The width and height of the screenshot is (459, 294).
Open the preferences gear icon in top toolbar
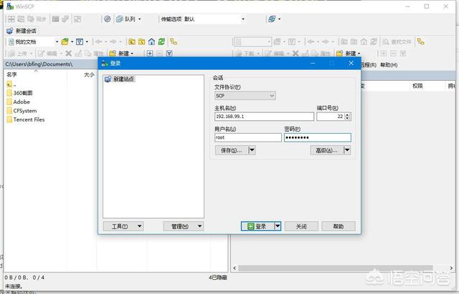click(x=108, y=19)
